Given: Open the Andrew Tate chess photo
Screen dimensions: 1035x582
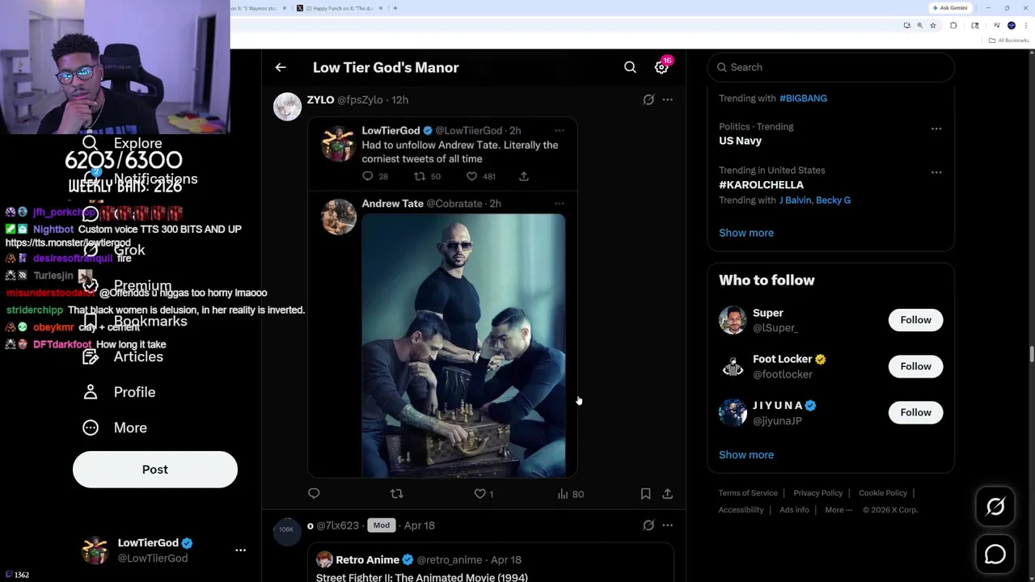Looking at the screenshot, I should coord(463,346).
